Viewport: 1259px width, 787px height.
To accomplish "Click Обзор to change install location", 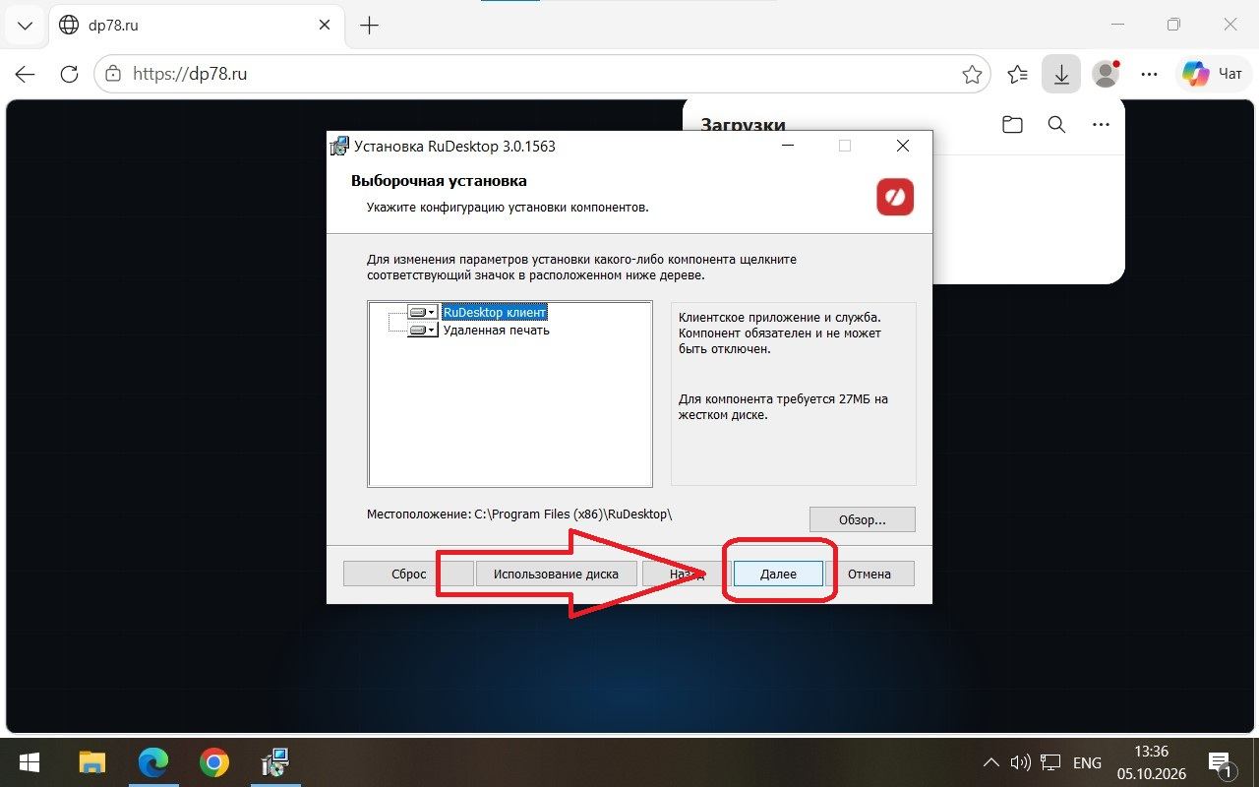I will pos(863,519).
